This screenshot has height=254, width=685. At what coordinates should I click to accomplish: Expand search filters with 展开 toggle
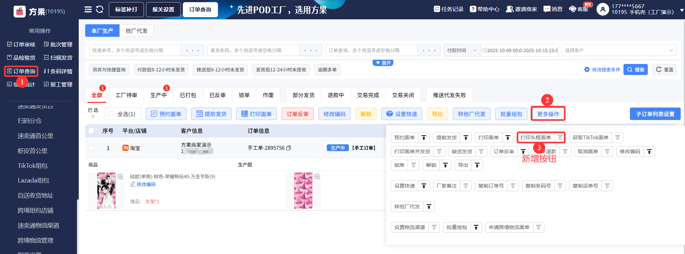383,63
